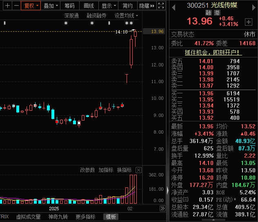
Task: Click the left arrow before stock code
Action: pos(173,6)
